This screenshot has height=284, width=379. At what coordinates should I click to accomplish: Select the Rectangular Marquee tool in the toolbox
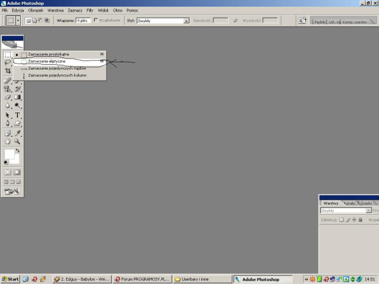8,54
